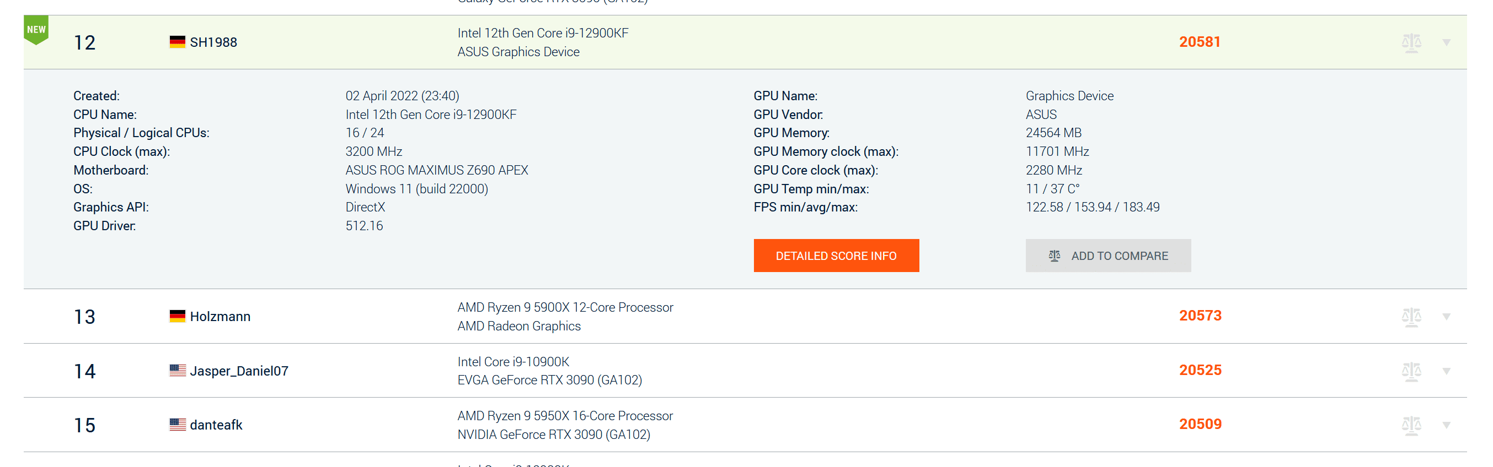Image resolution: width=1493 pixels, height=467 pixels.
Task: Expand Holzmann result details arrow
Action: coord(1446,317)
